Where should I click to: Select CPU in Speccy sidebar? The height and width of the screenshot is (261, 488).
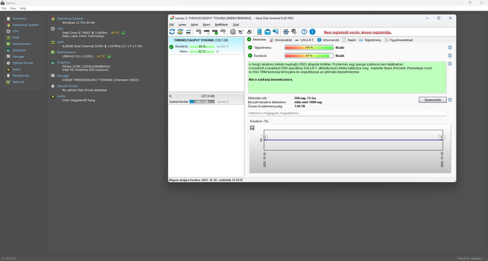16,31
